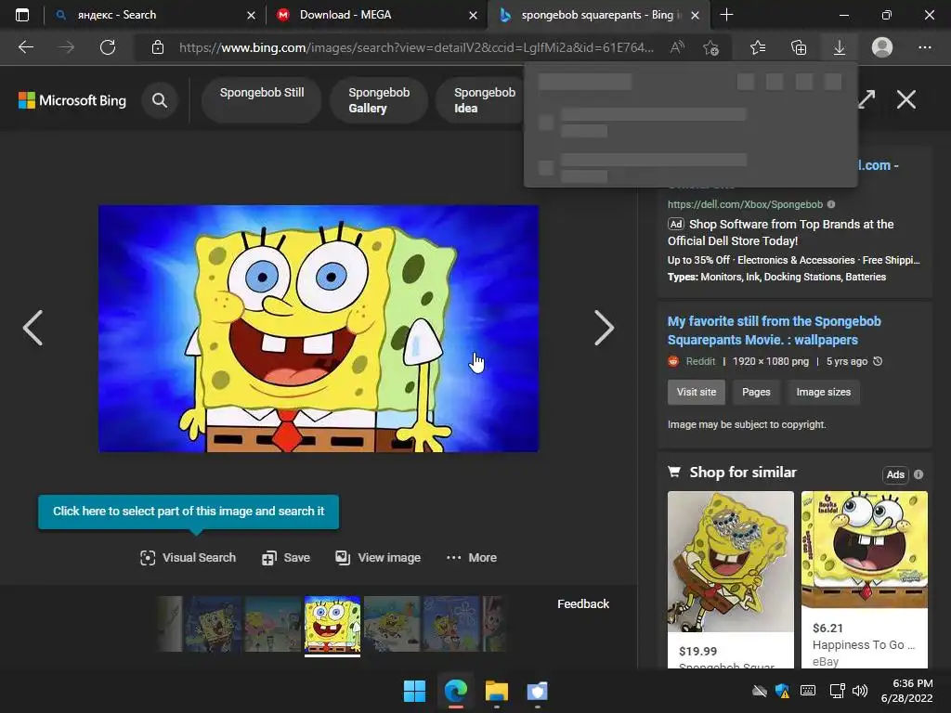The width and height of the screenshot is (951, 713).
Task: Expand image viewer to full screen
Action: (866, 98)
